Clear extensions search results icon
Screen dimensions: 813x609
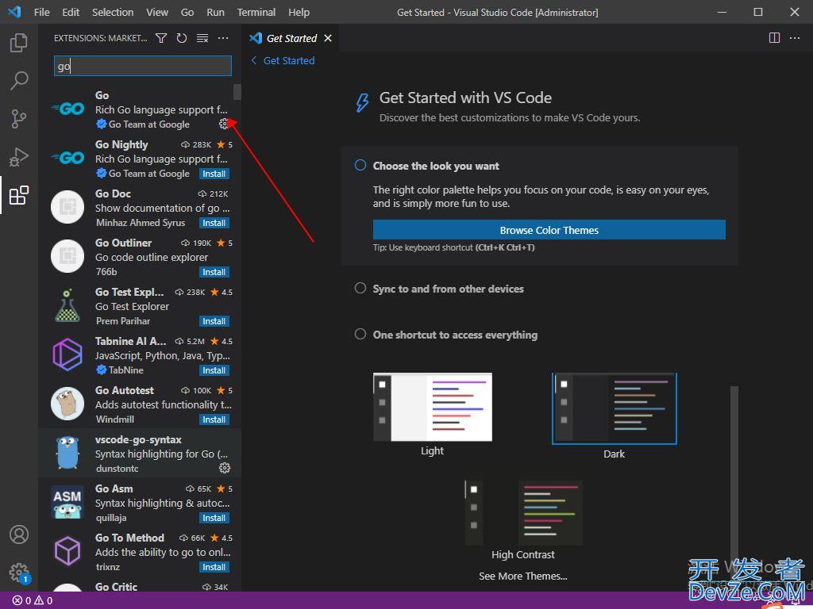(202, 38)
